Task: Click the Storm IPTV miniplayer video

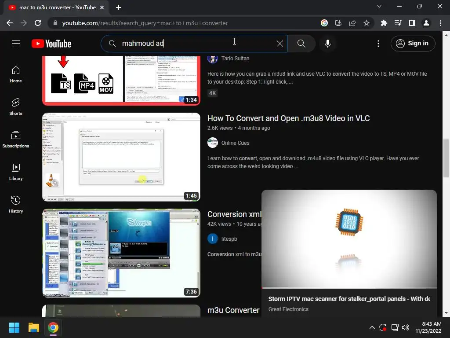Action: click(349, 239)
